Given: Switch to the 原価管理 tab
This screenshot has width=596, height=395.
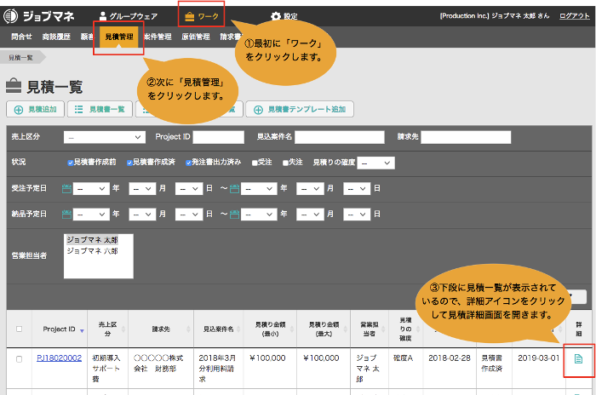Looking at the screenshot, I should tap(196, 37).
